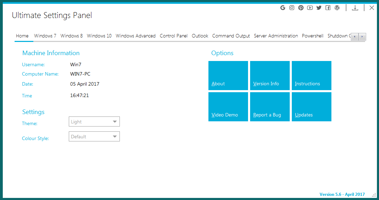The height and width of the screenshot is (200, 379).
Task: Go to the Server Administration tab
Action: 276,36
